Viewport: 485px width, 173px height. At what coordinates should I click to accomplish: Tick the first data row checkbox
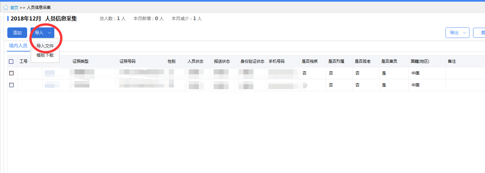pos(11,73)
